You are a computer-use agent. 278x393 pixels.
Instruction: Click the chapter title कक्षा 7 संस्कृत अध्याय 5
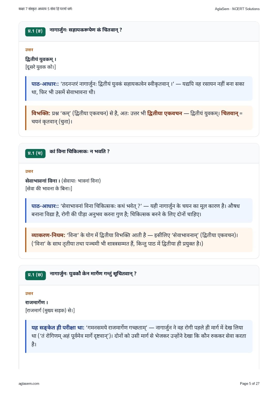click(45, 9)
